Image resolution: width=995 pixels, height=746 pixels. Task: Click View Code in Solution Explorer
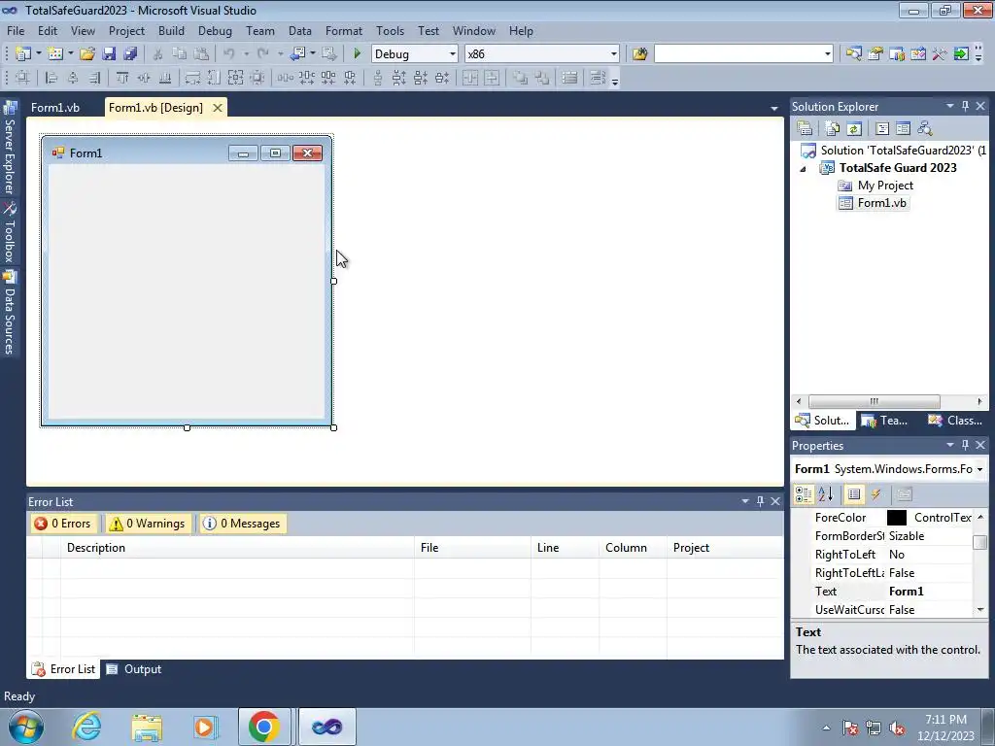point(882,128)
